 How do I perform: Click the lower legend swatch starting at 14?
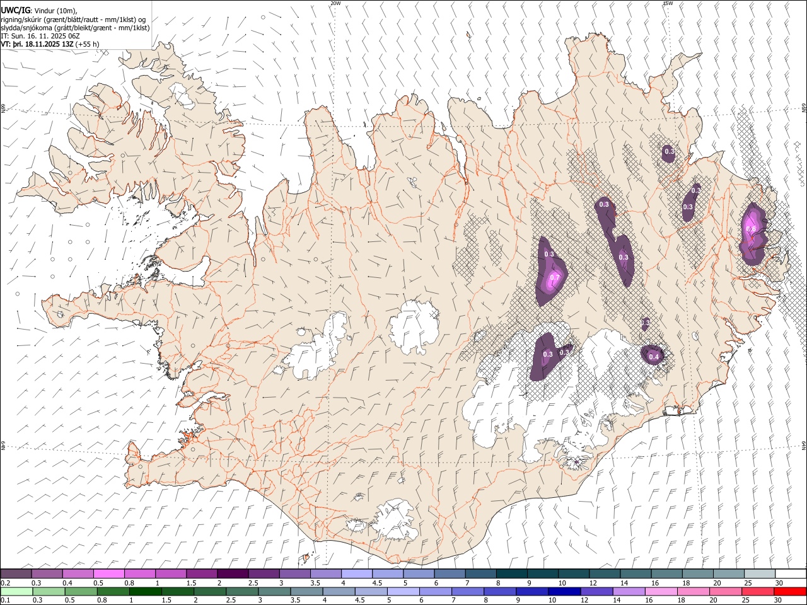628,592
